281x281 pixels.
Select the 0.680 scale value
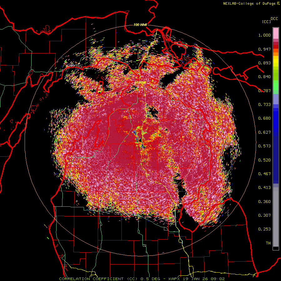click(264, 118)
